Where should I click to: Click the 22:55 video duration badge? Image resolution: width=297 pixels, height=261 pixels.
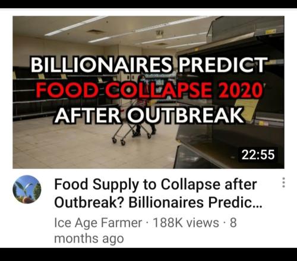click(258, 155)
